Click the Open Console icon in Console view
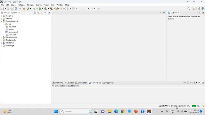205x115 pixels. point(193,83)
